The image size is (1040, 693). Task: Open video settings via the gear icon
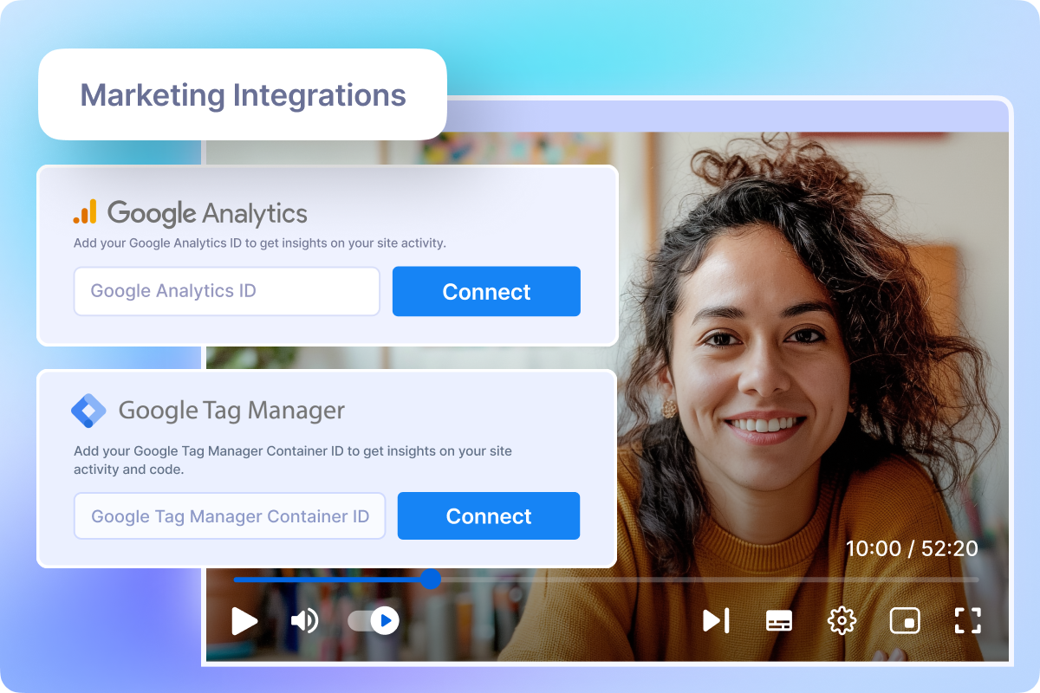click(842, 620)
